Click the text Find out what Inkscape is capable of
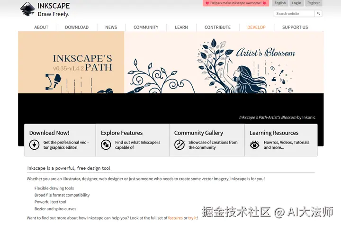 138,145
